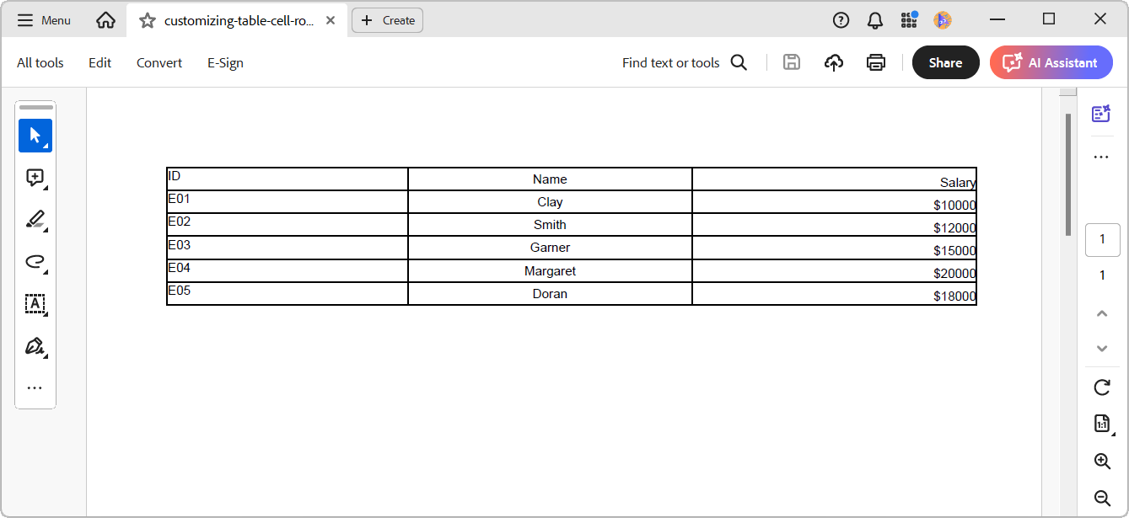Open right panel more options ellipsis
Image resolution: width=1129 pixels, height=518 pixels.
(1101, 157)
